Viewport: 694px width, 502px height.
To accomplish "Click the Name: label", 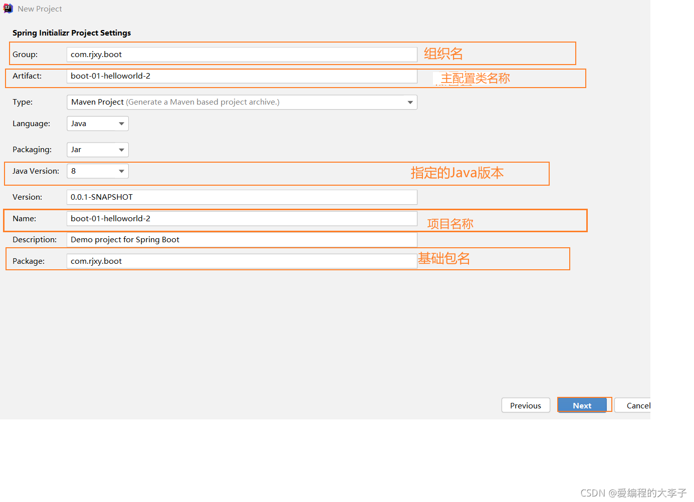I will (x=24, y=219).
